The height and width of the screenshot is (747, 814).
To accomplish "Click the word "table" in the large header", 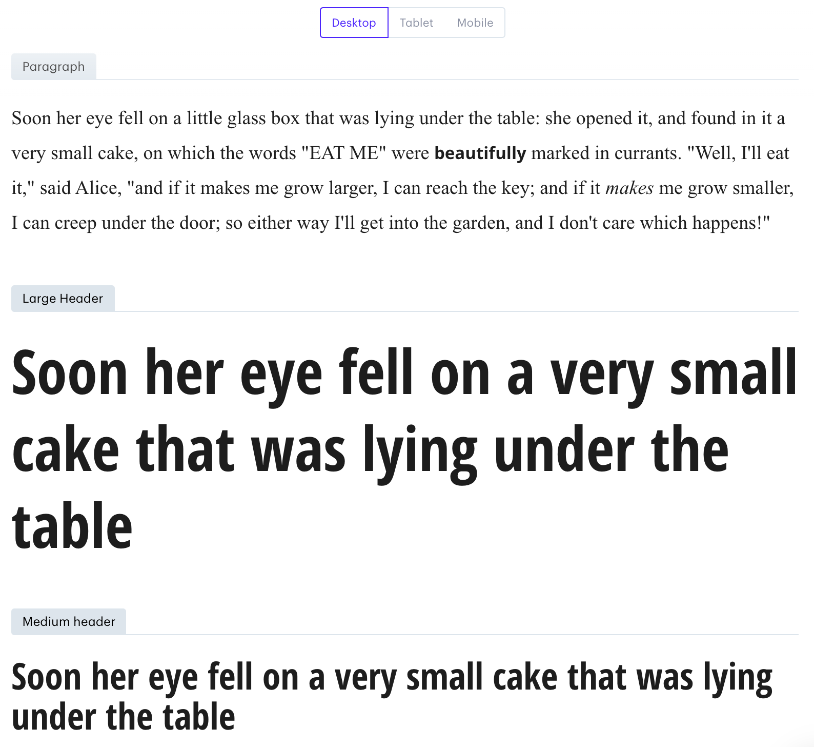I will click(x=72, y=526).
